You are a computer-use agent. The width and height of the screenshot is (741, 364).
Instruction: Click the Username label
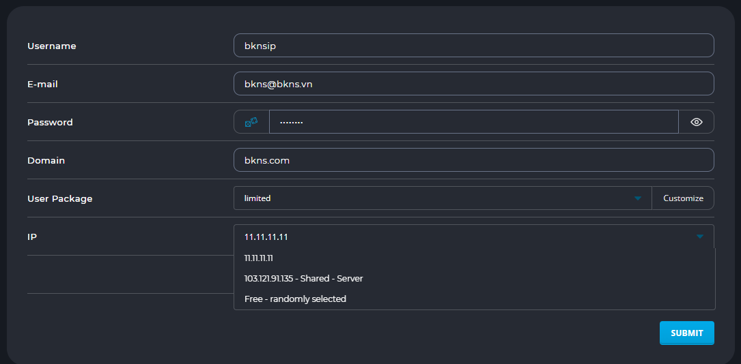pyautogui.click(x=52, y=46)
